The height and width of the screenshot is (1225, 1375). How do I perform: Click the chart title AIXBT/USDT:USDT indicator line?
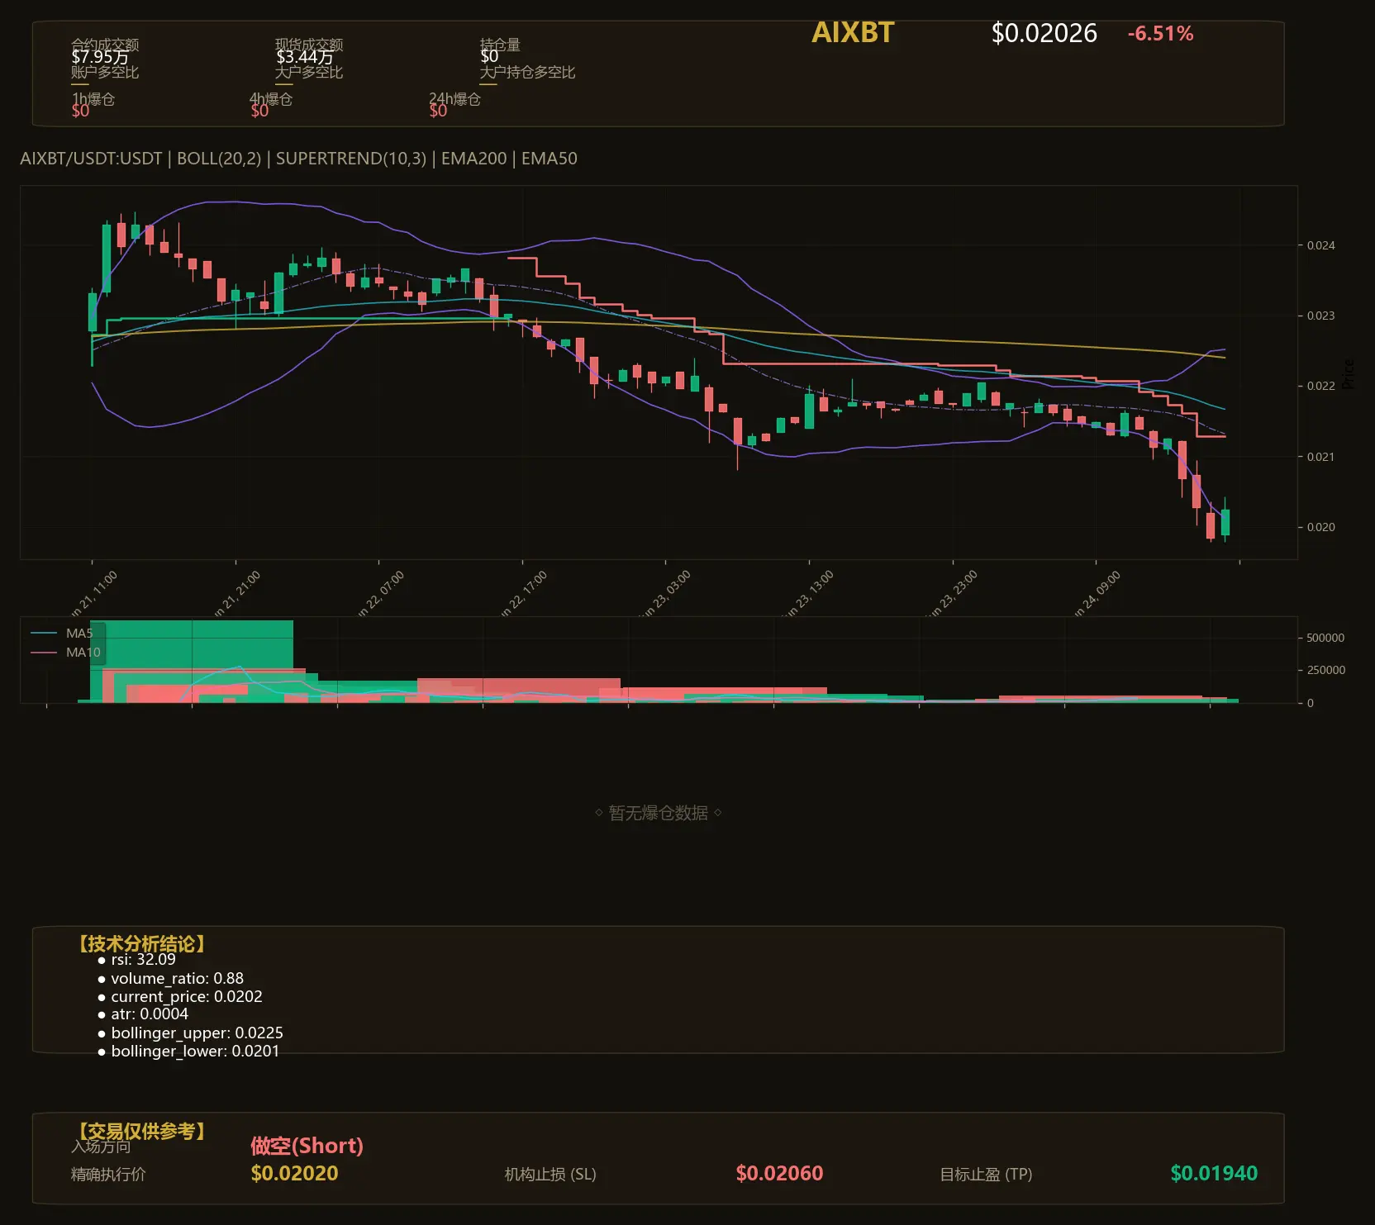298,159
